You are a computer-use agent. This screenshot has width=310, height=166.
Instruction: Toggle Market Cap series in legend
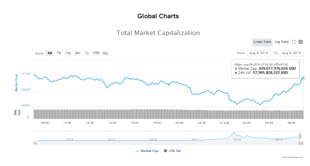[147, 151]
